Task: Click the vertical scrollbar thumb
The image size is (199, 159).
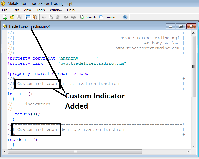Action: pyautogui.click(x=193, y=67)
